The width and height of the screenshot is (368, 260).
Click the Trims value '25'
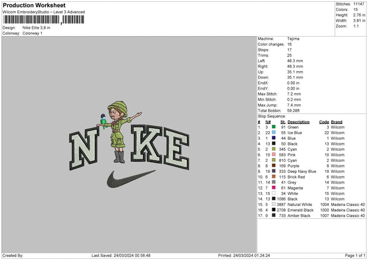tap(289, 55)
